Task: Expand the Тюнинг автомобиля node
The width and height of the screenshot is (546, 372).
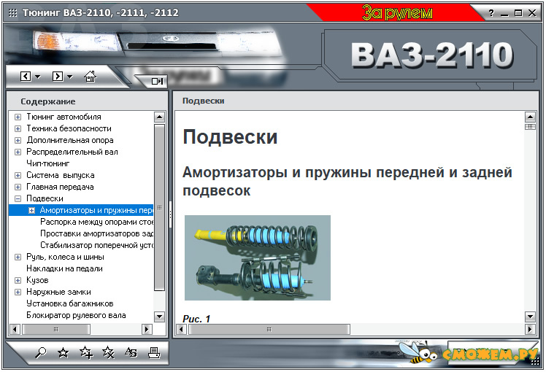Action: point(18,117)
